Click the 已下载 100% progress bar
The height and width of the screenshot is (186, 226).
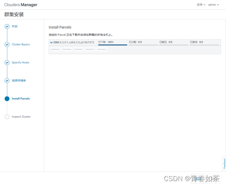[112, 45]
